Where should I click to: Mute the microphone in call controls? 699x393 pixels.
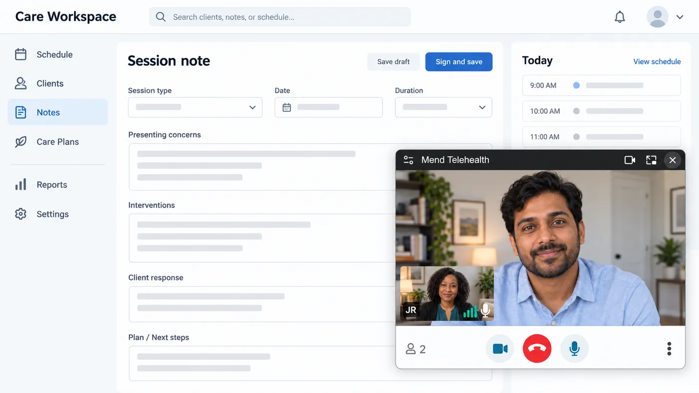(575, 349)
